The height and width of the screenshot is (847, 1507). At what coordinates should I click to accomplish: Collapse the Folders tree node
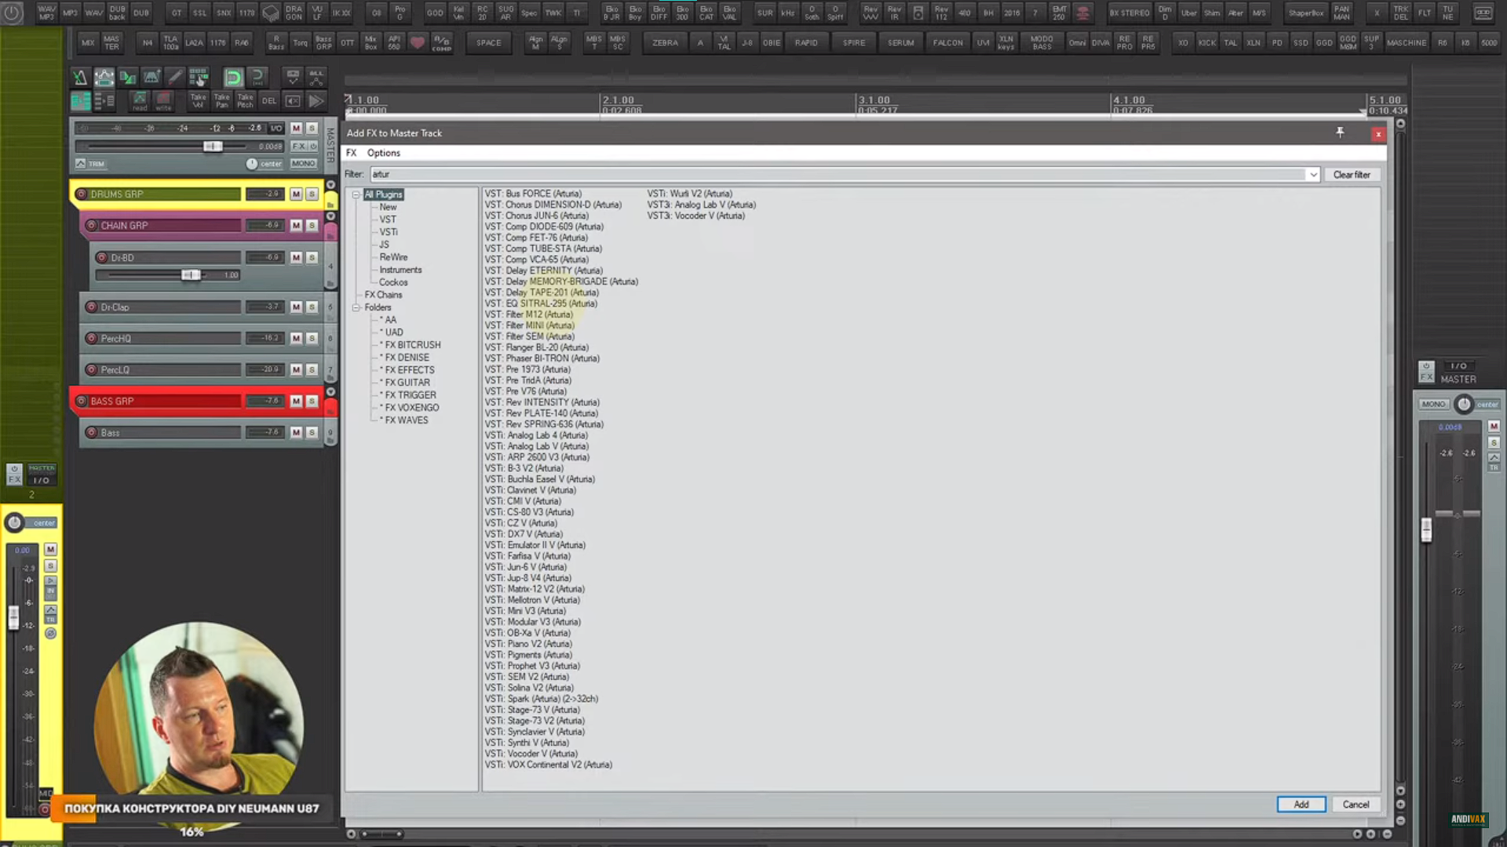coord(356,307)
